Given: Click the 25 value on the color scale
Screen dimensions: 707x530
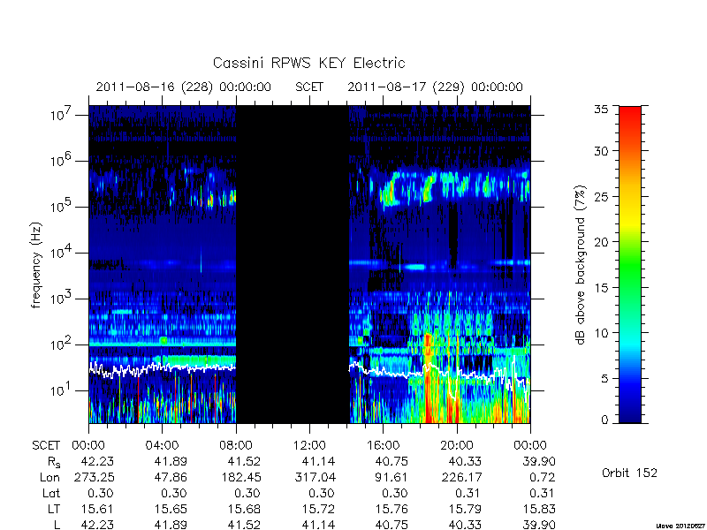Looking at the screenshot, I should click(601, 196).
